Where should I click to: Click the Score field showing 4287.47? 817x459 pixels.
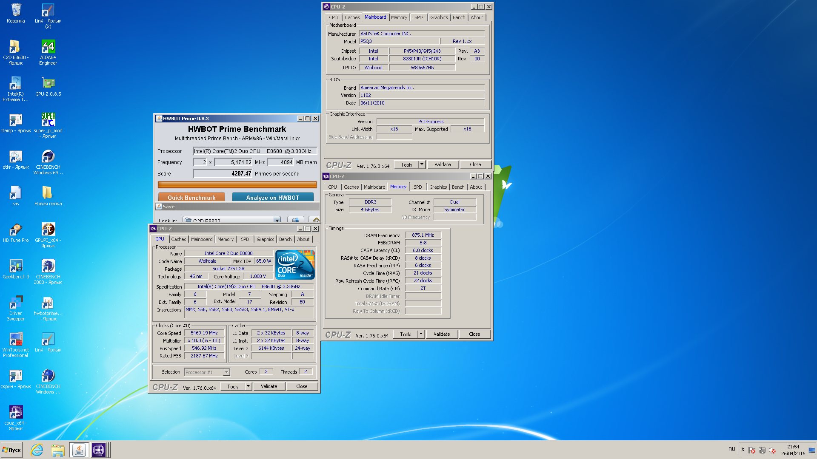223,173
